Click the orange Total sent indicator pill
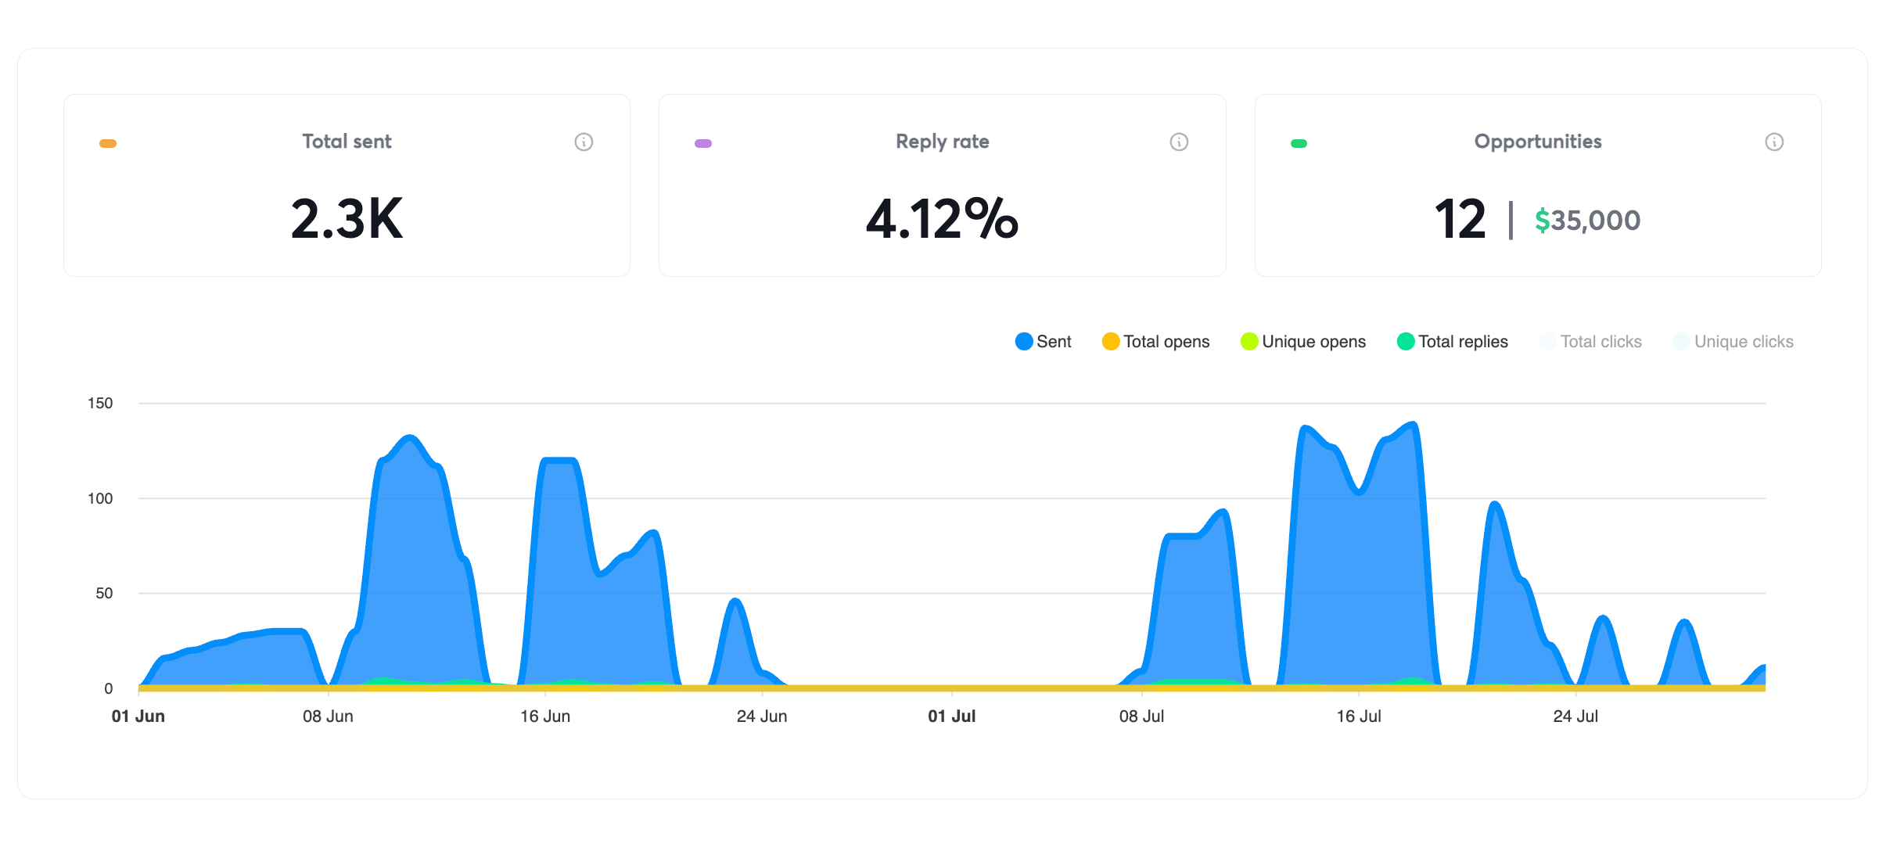 pos(108,143)
